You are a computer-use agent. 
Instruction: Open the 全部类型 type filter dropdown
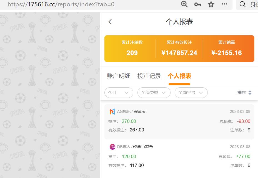(x=154, y=93)
